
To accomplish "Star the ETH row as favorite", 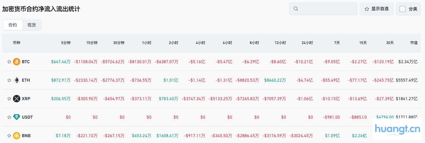I will (x=9, y=80).
